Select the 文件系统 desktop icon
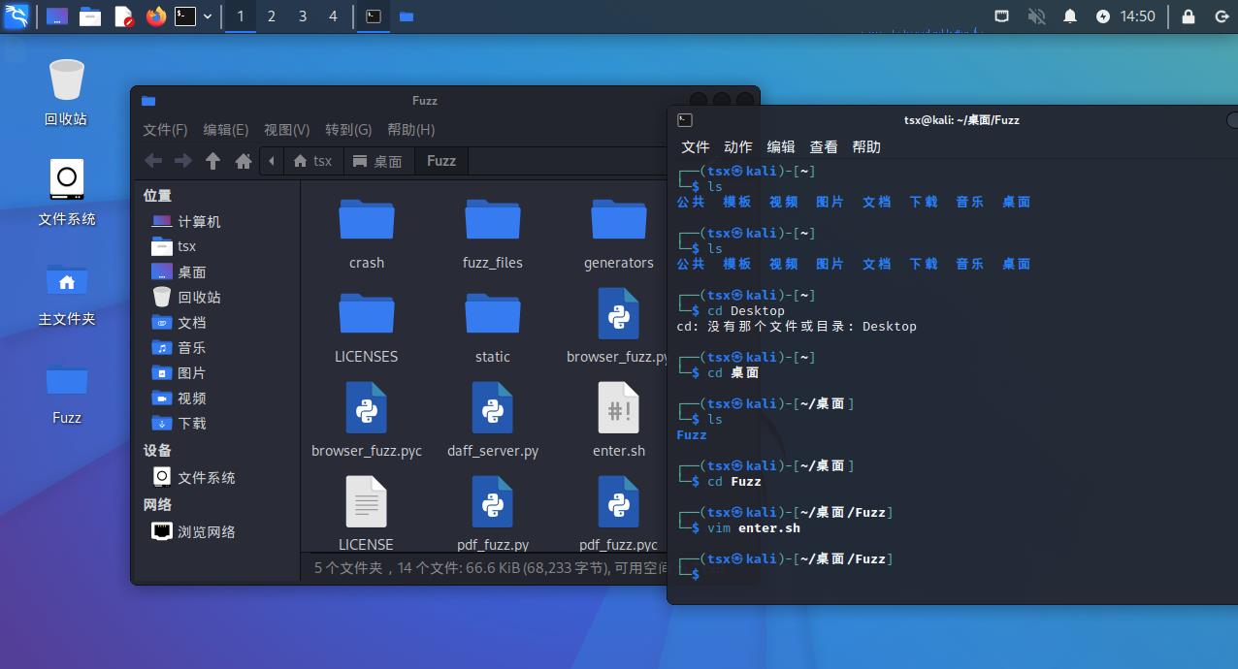Screen dimensions: 1238x669 [66, 192]
